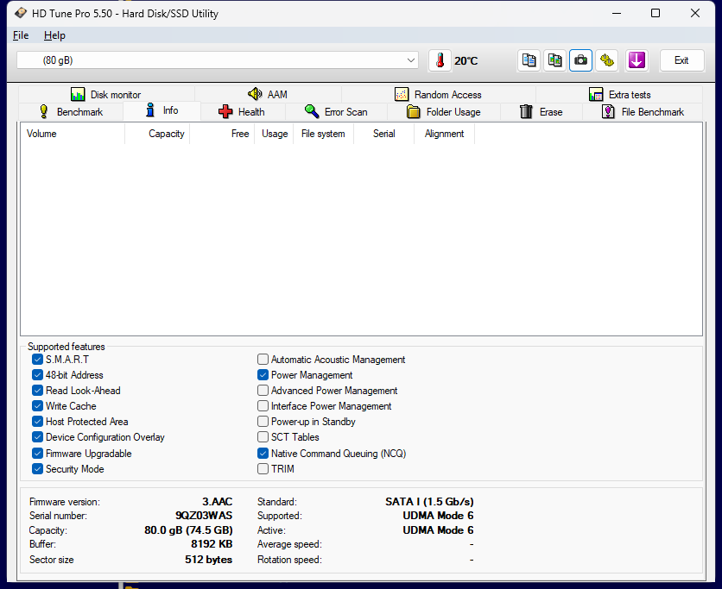Click the Error Scan magnifier icon
This screenshot has height=589, width=722.
pos(312,111)
